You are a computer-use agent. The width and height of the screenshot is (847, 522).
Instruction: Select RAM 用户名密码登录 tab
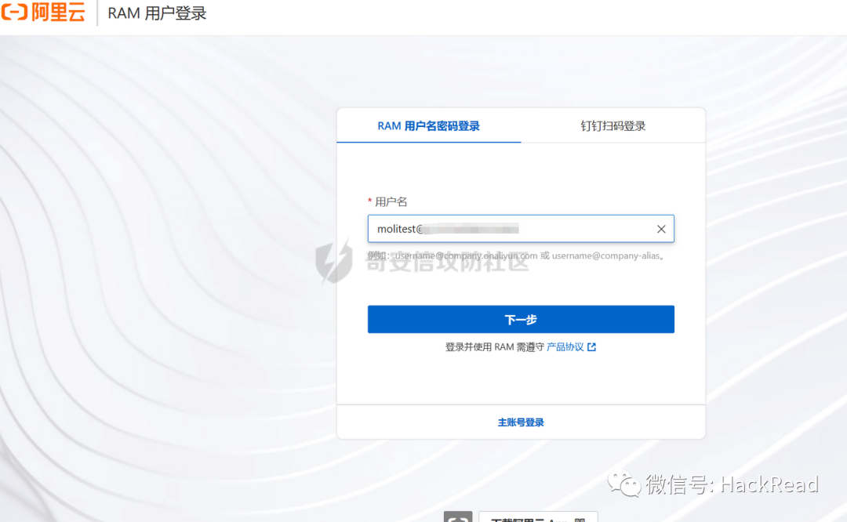pyautogui.click(x=428, y=125)
